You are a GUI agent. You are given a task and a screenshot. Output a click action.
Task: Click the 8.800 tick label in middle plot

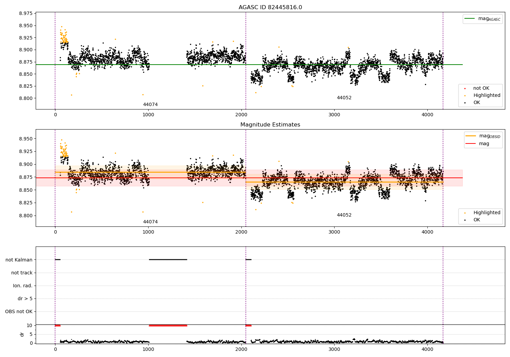pos(26,216)
